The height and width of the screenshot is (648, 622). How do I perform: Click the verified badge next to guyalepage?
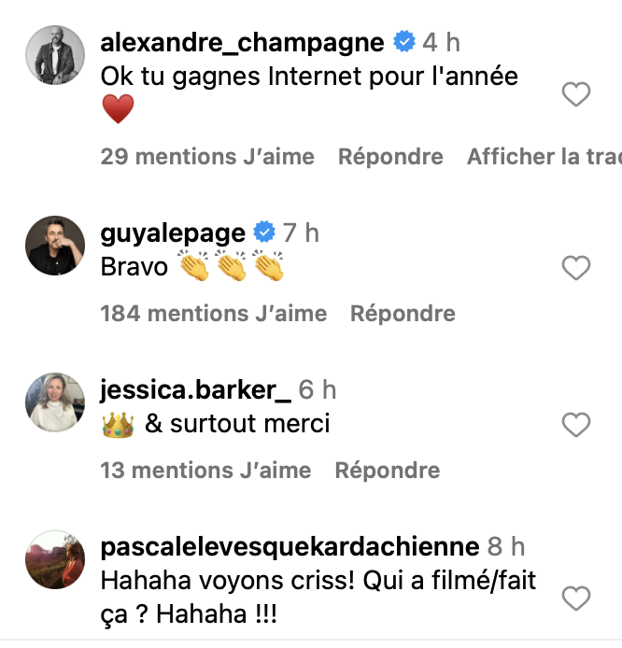[264, 232]
